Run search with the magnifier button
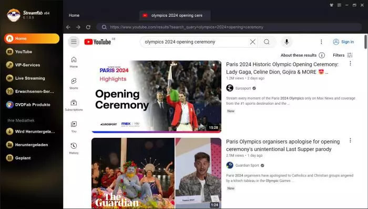The width and height of the screenshot is (368, 209). (267, 42)
